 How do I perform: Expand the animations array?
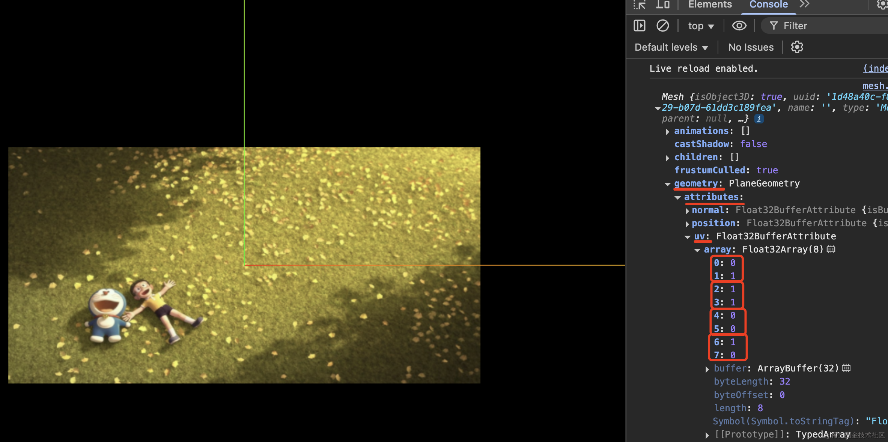point(667,132)
